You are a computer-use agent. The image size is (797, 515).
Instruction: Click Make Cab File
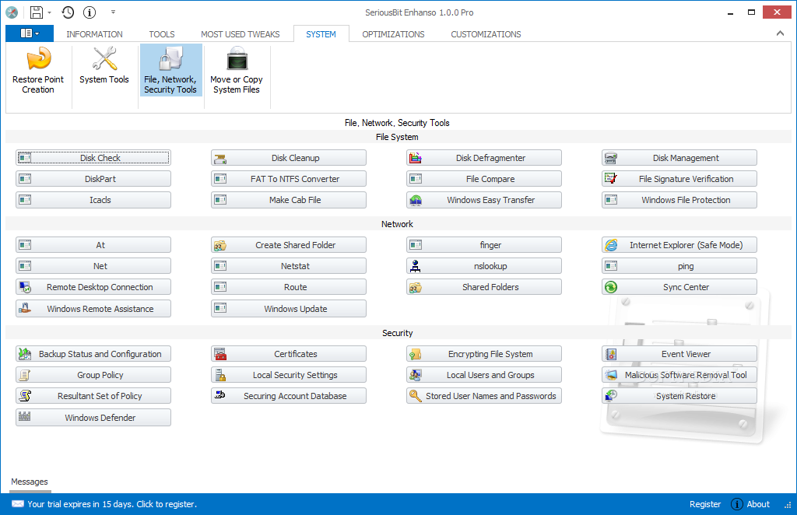[x=289, y=200]
